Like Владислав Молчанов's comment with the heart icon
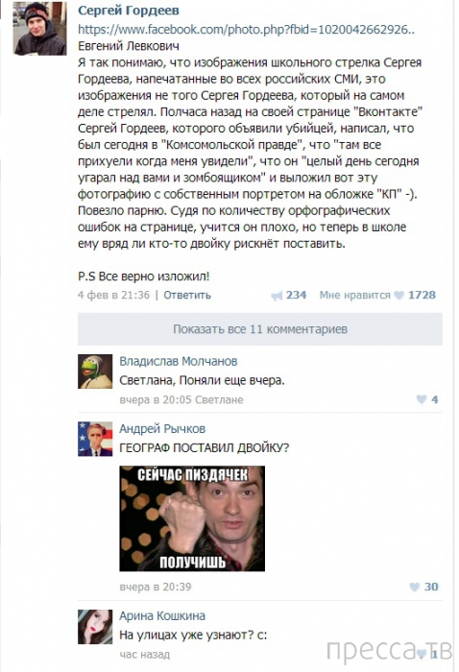Image resolution: width=459 pixels, height=672 pixels. coord(422,399)
